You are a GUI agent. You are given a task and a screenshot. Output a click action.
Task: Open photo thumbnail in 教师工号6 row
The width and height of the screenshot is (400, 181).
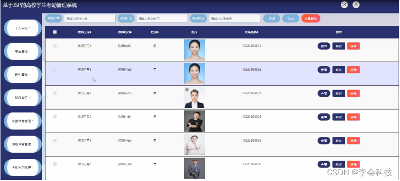click(x=194, y=168)
